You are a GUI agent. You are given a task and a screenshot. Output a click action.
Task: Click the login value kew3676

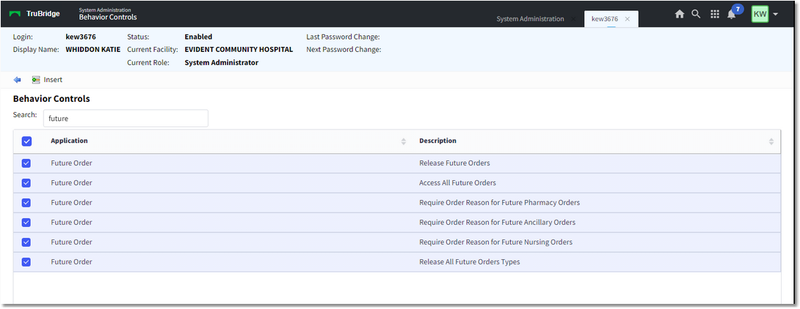click(81, 37)
